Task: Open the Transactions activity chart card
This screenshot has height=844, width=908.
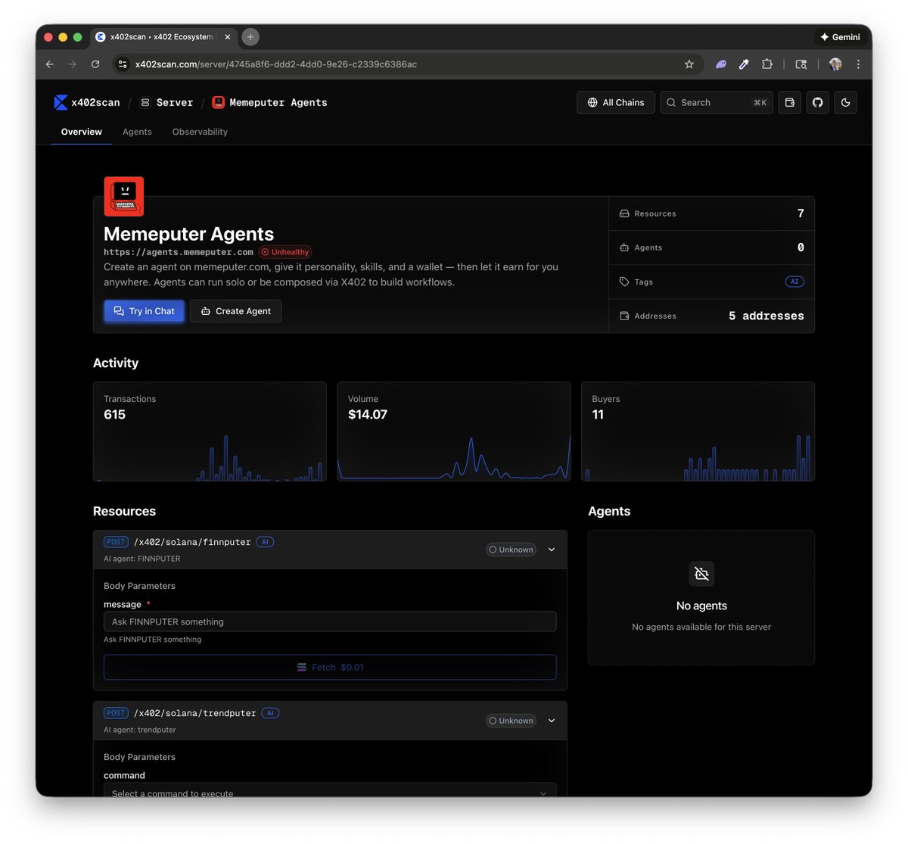Action: (210, 431)
